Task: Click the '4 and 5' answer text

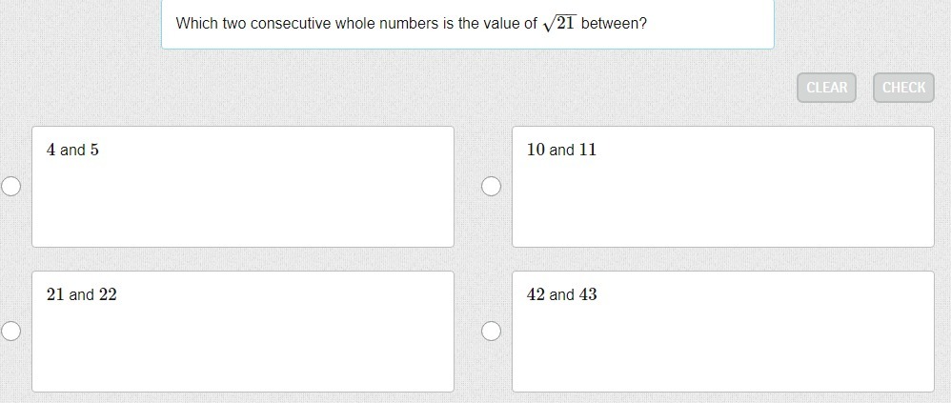Action: (72, 150)
